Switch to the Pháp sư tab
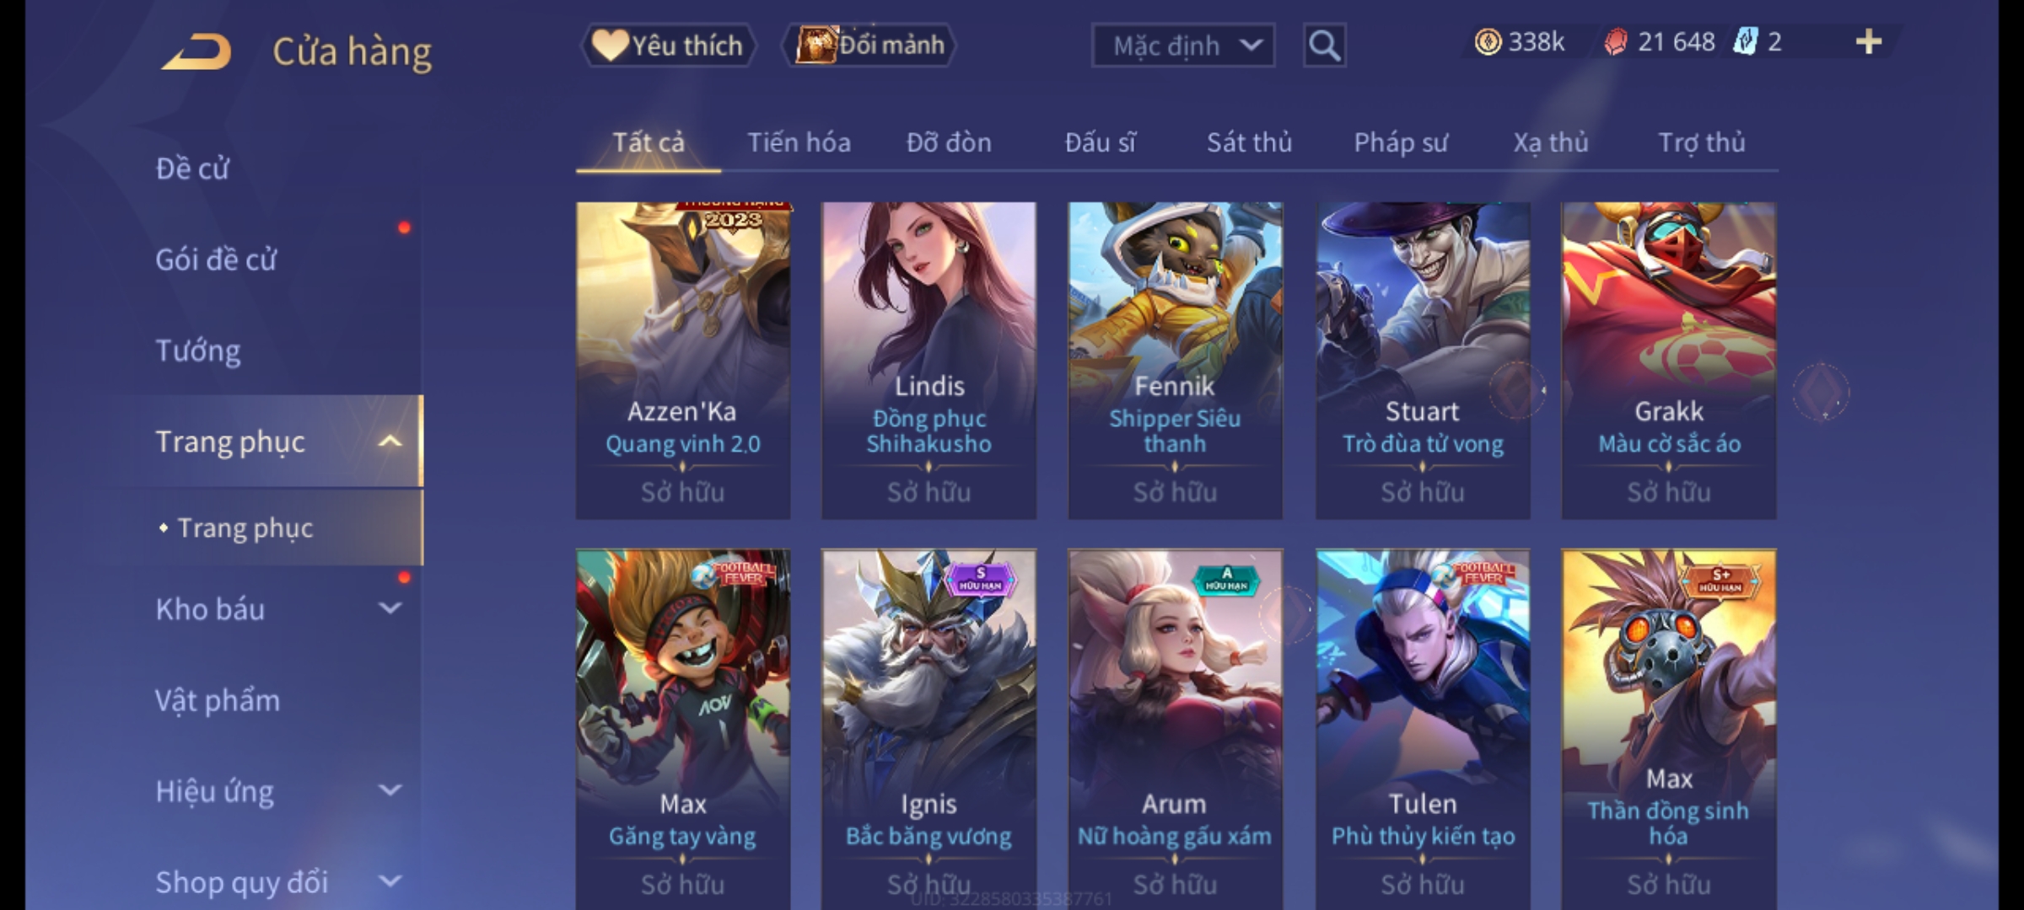This screenshot has width=2024, height=910. pyautogui.click(x=1400, y=142)
